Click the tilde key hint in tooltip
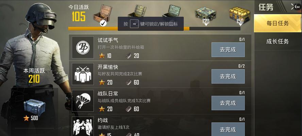Image resolution: width=302 pixels, height=136 pixels. click(134, 24)
